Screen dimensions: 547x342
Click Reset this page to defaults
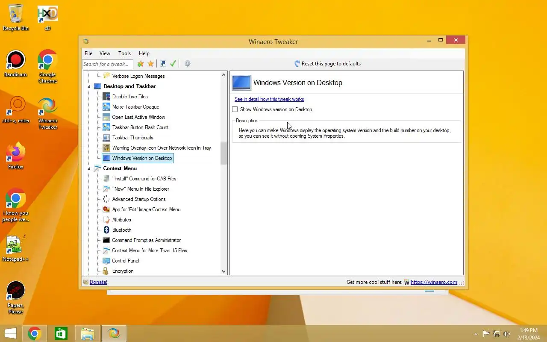[328, 64]
